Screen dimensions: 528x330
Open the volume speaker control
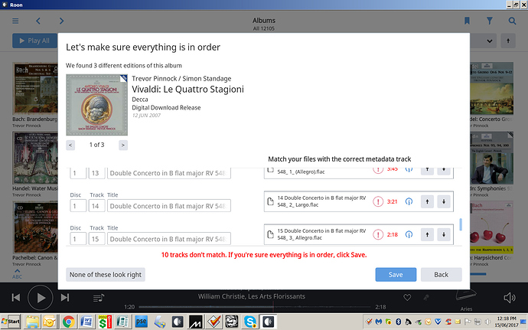509,298
